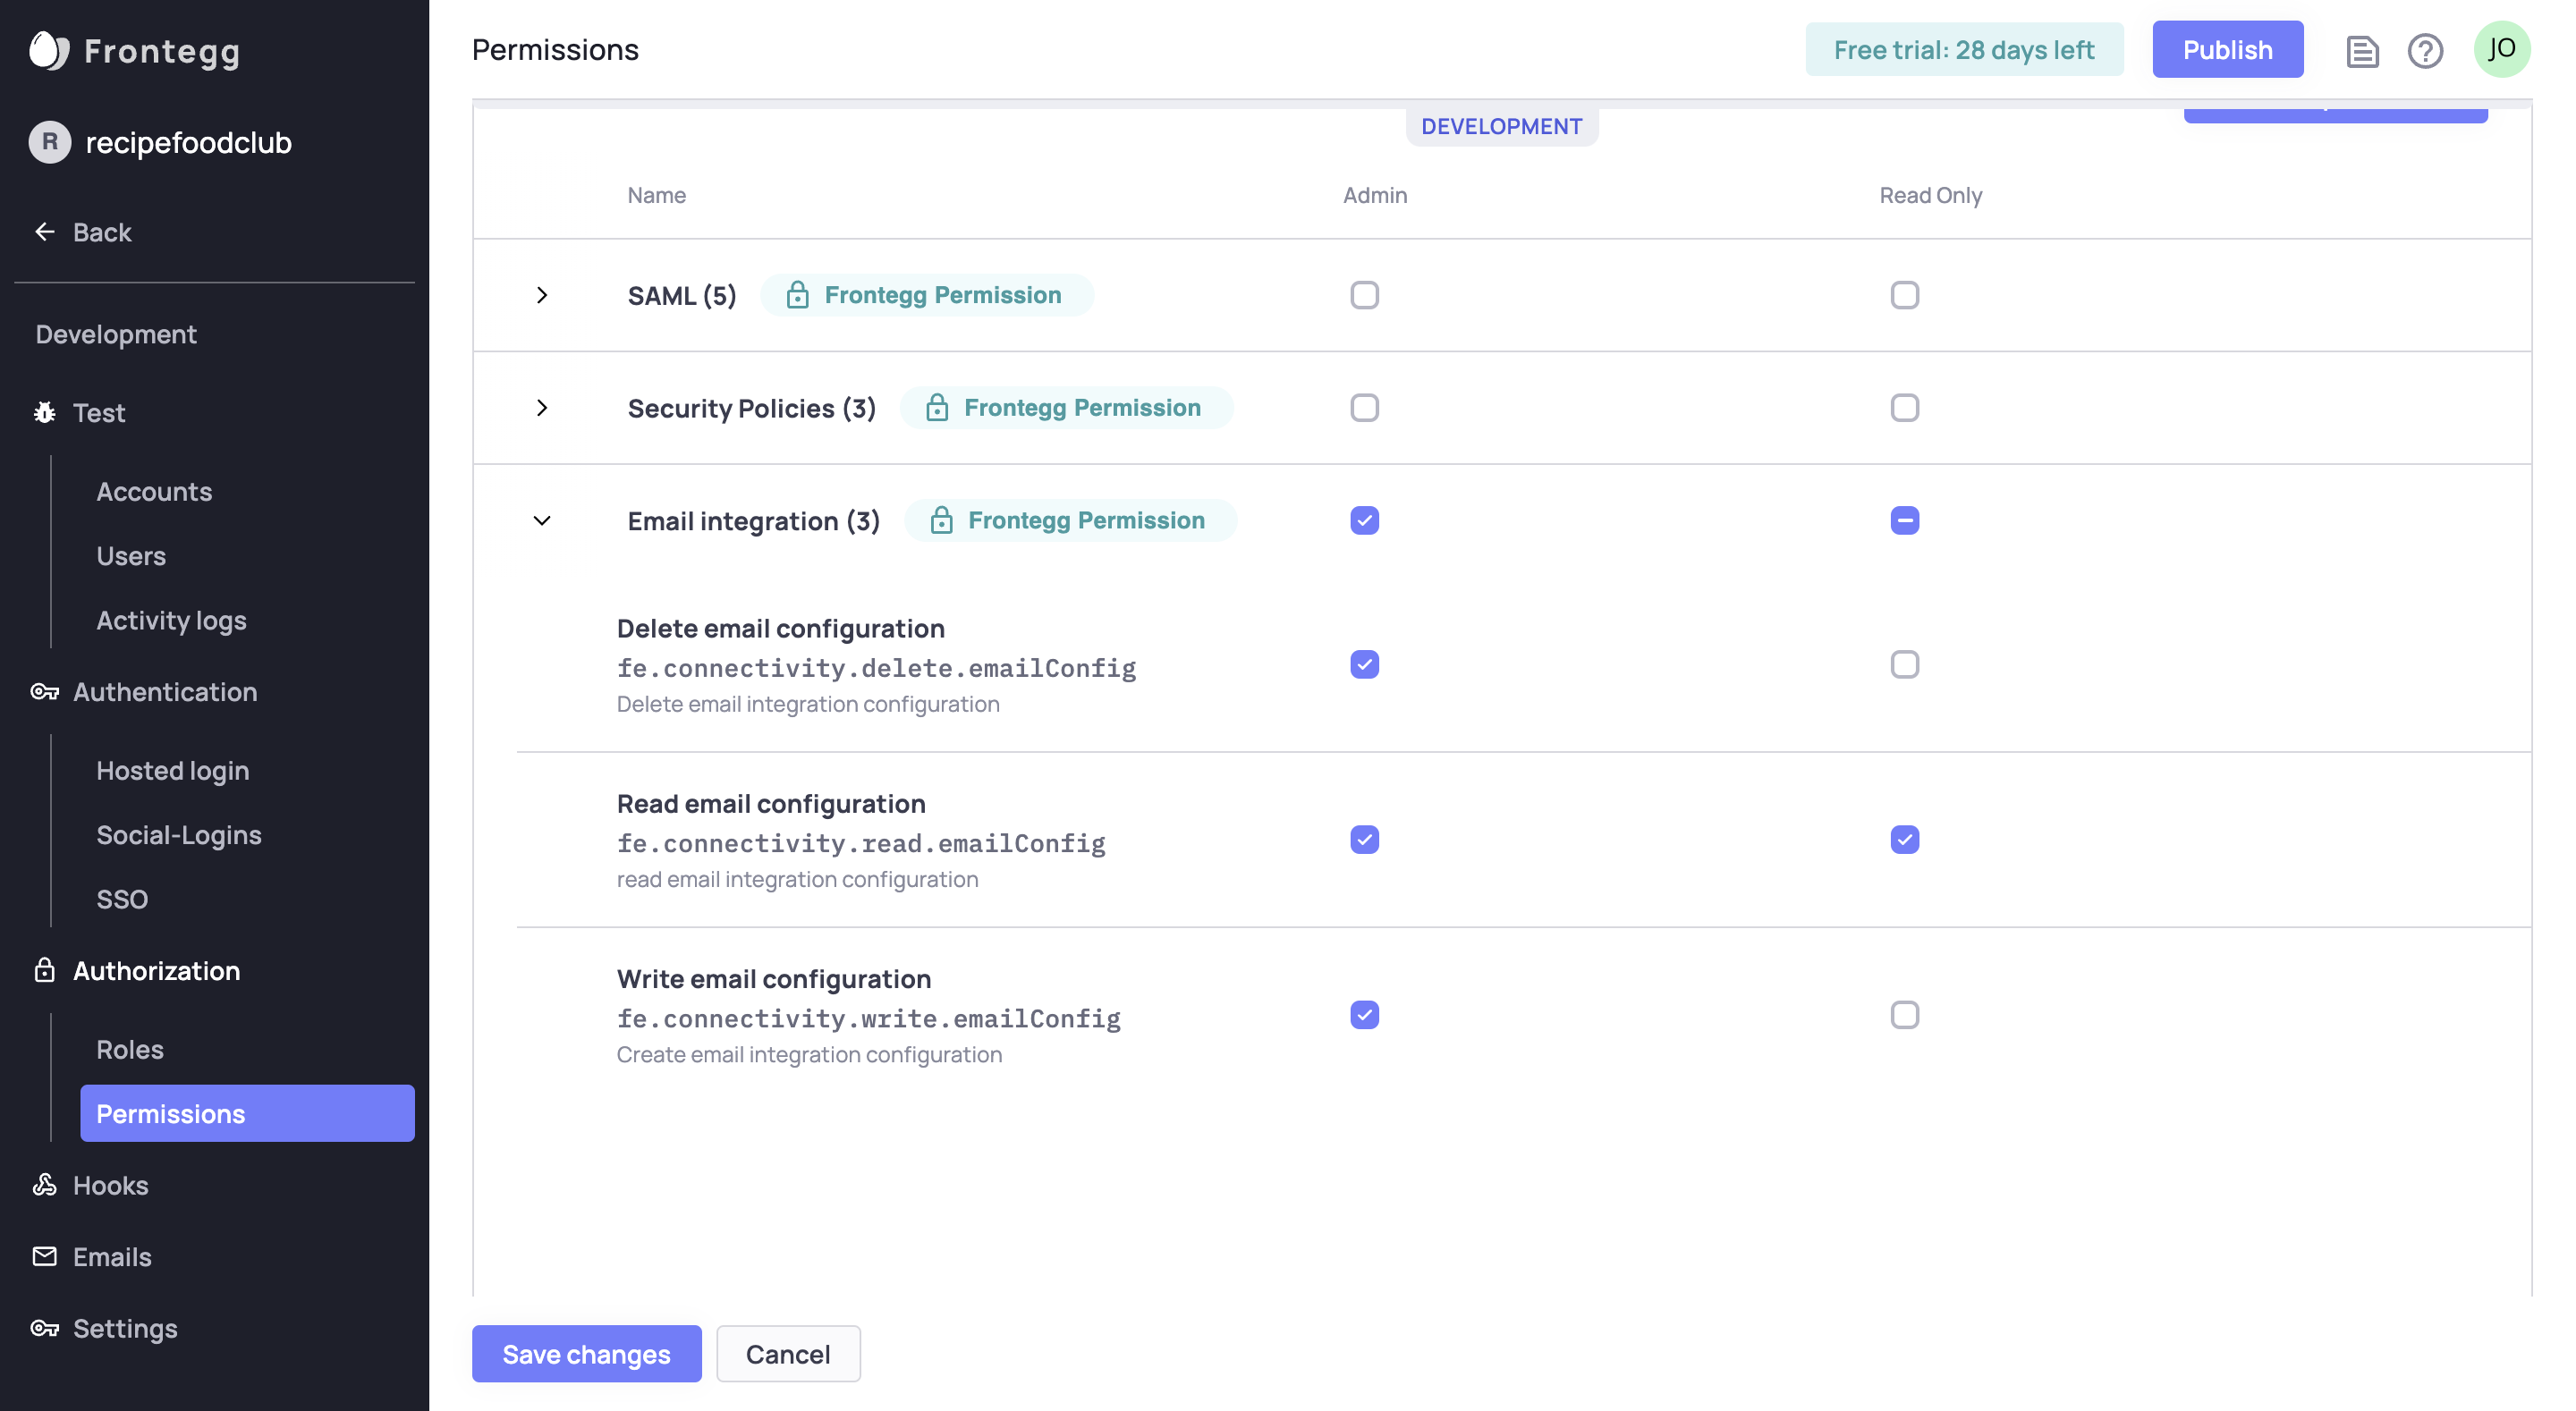This screenshot has height=1411, width=2576.
Task: Click the recipefoodclub workspace name
Action: (x=188, y=142)
